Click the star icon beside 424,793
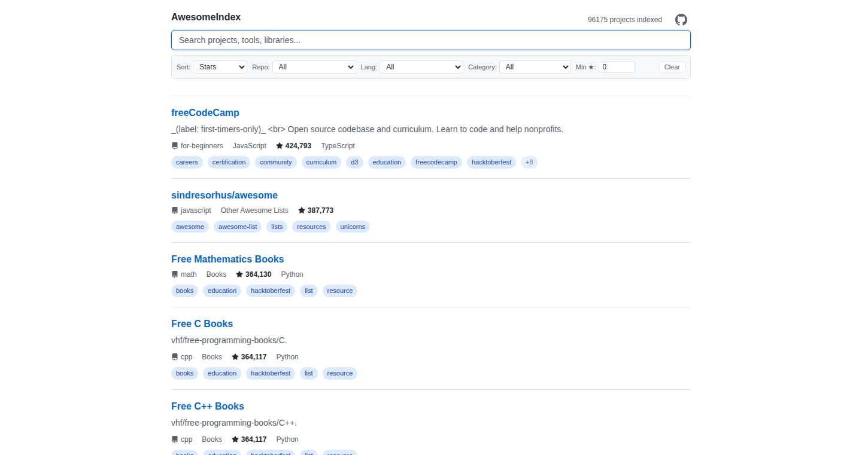The width and height of the screenshot is (862, 455). click(x=280, y=146)
